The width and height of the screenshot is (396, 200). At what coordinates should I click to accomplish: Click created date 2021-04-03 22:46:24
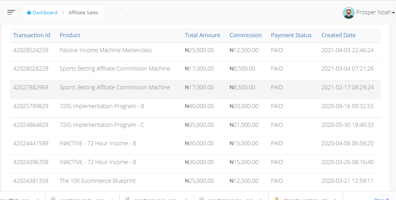tap(347, 50)
